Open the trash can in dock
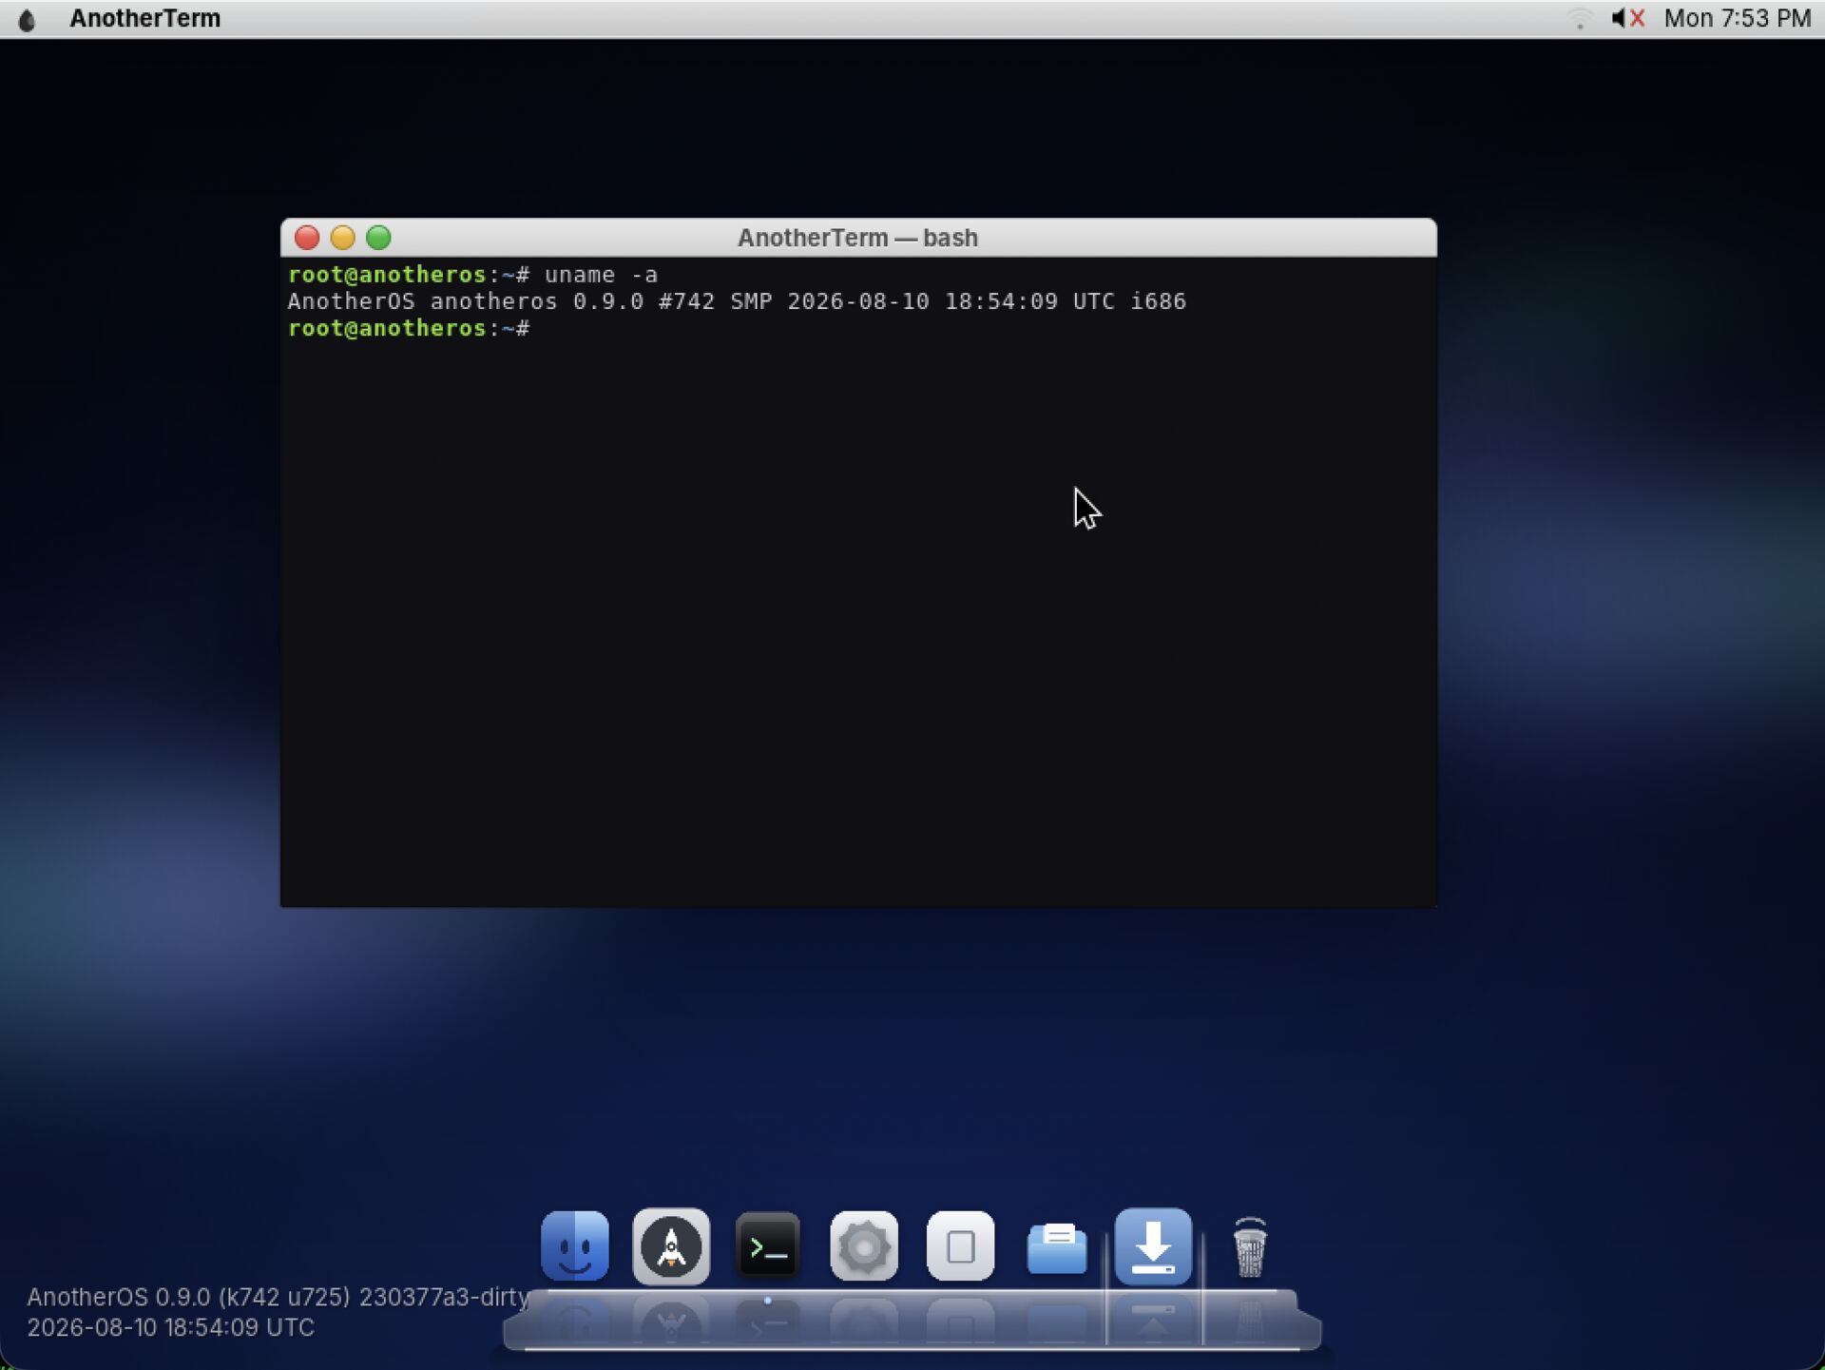The width and height of the screenshot is (1825, 1370). (x=1250, y=1247)
